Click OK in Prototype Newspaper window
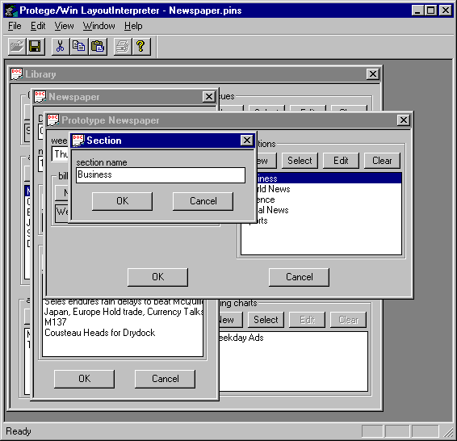This screenshot has height=441, width=457. tap(157, 277)
